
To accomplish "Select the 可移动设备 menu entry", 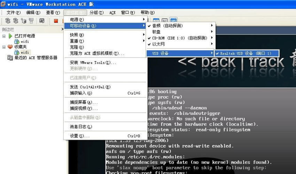I will click(105, 26).
